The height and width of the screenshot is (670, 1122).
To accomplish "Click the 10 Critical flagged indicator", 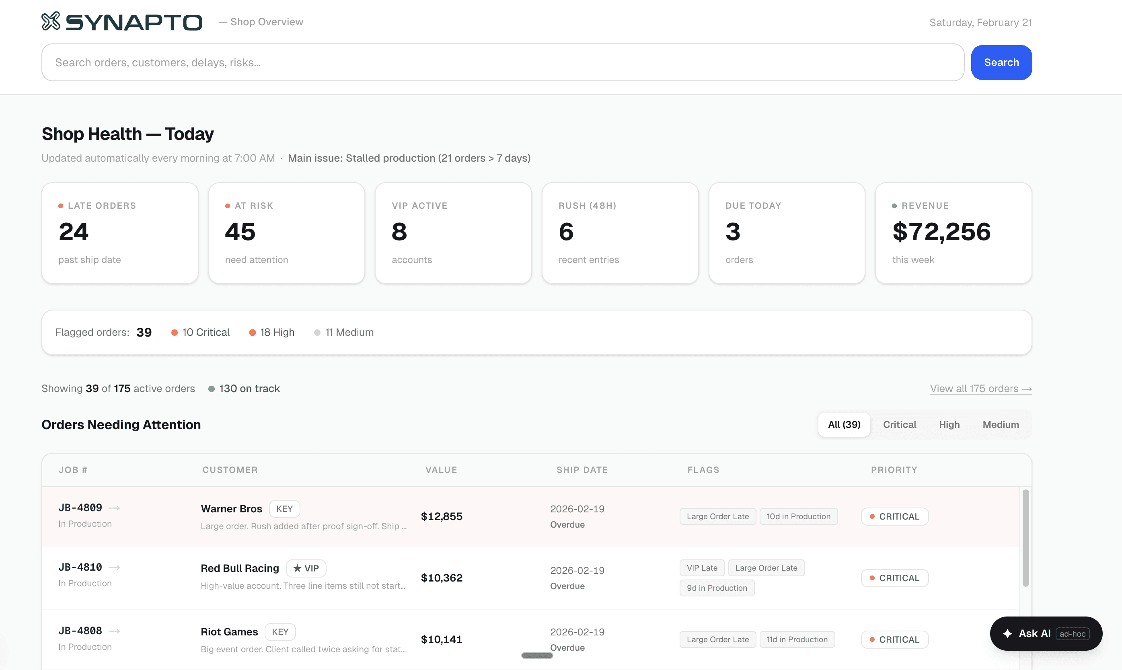I will [200, 332].
